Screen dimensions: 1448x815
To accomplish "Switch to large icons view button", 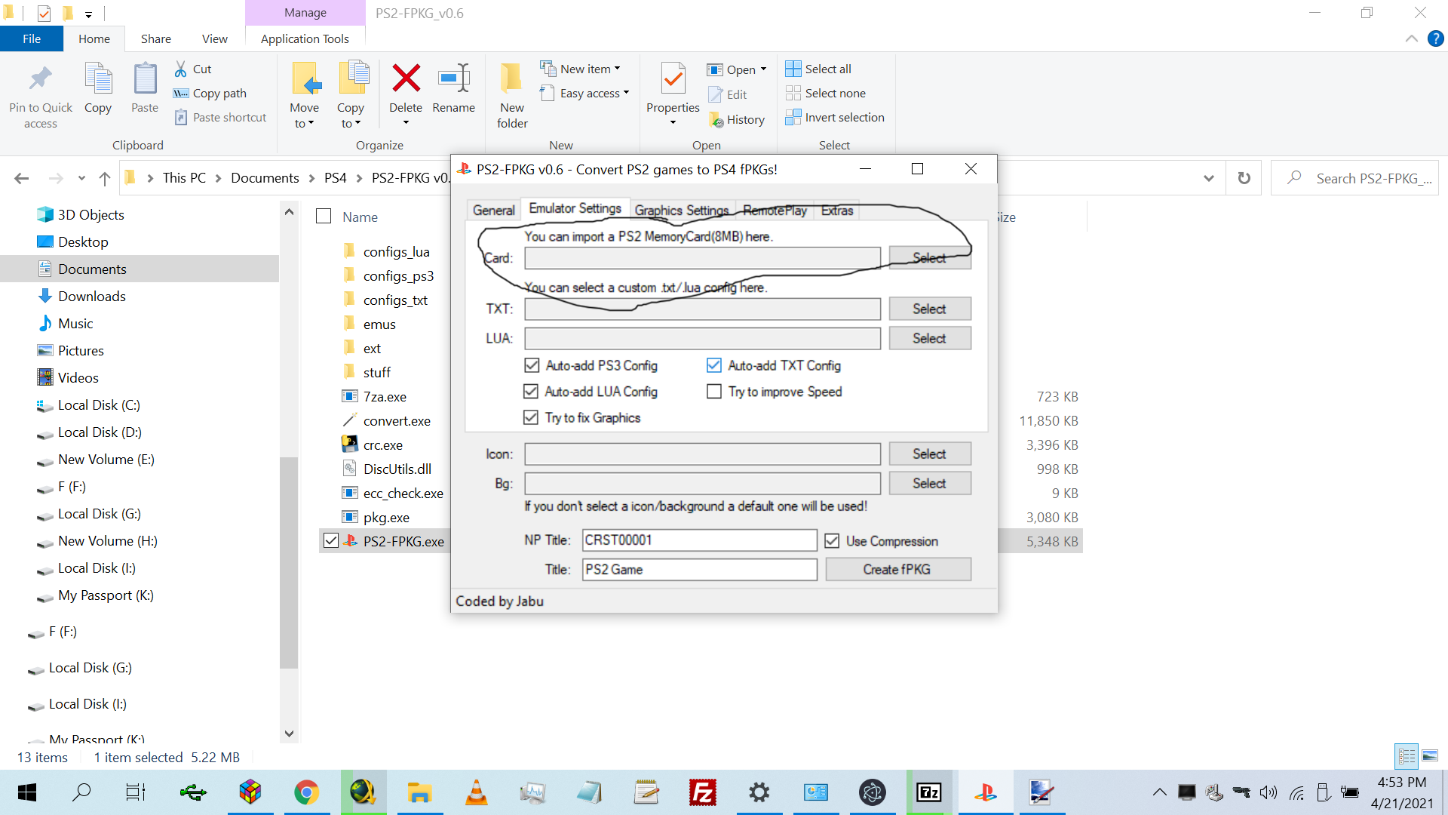I will 1430,756.
